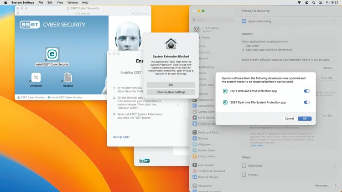Select App Store and identified developers option
The height and width of the screenshot is (192, 342).
click(244, 50)
